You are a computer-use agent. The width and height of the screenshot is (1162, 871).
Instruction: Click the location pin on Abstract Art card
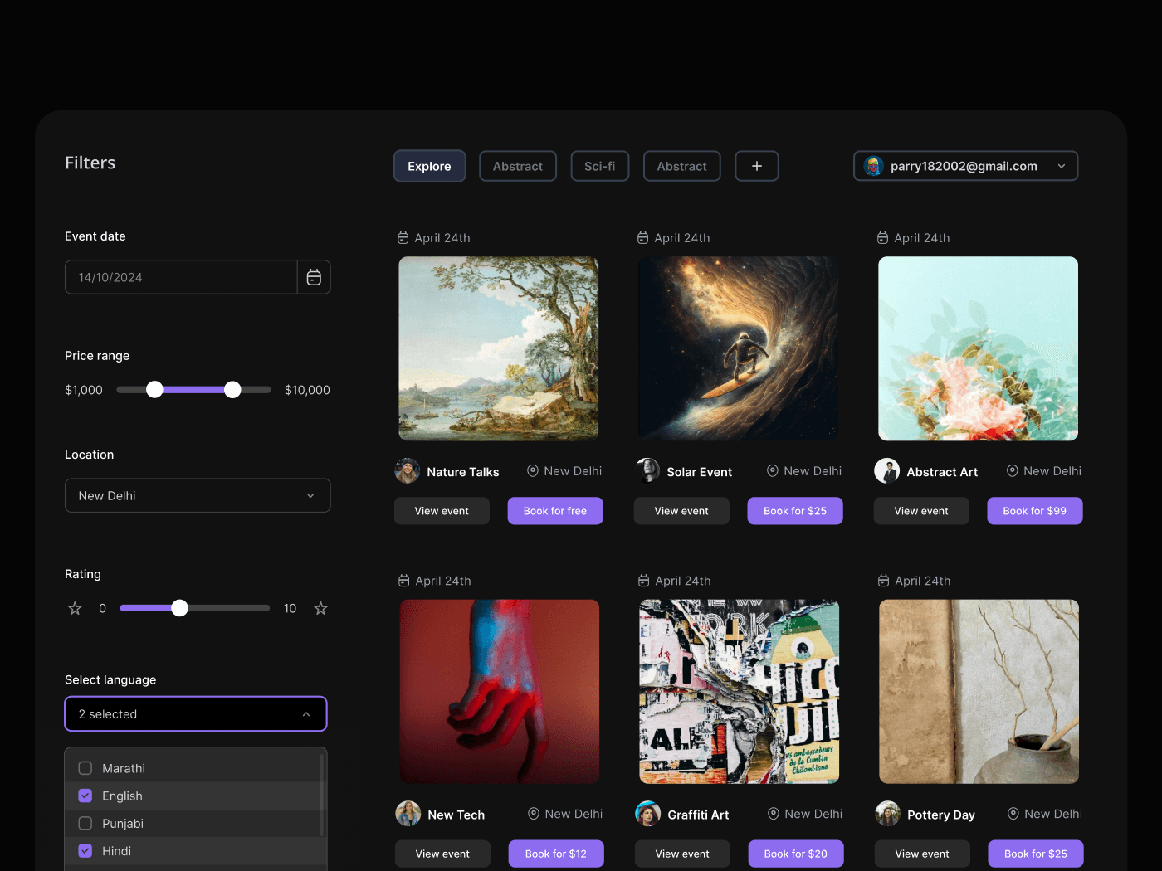pos(1013,471)
